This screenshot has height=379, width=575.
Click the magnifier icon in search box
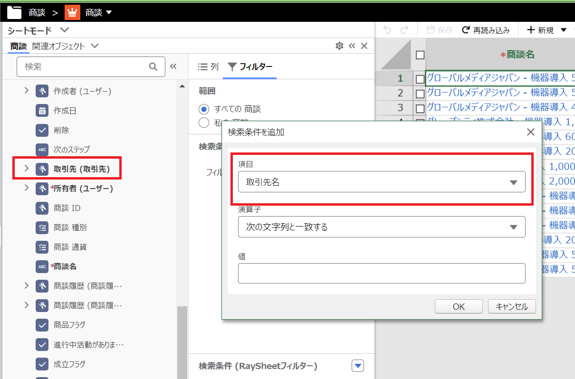[153, 67]
